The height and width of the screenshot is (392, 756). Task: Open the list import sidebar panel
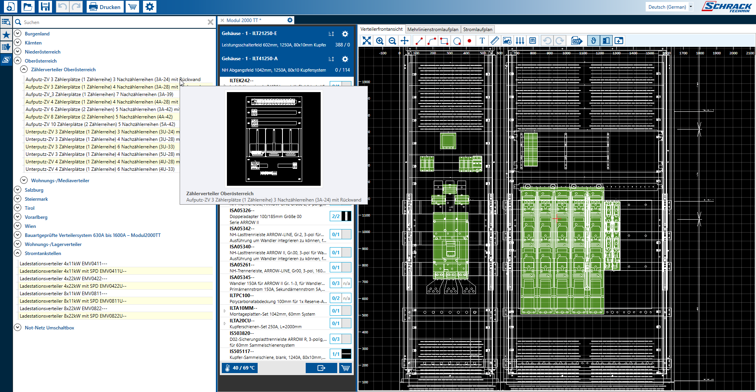(x=6, y=47)
